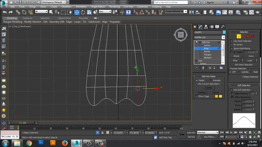Collapse the Soft Selection rollout header
262x147 pixels.
point(244,85)
